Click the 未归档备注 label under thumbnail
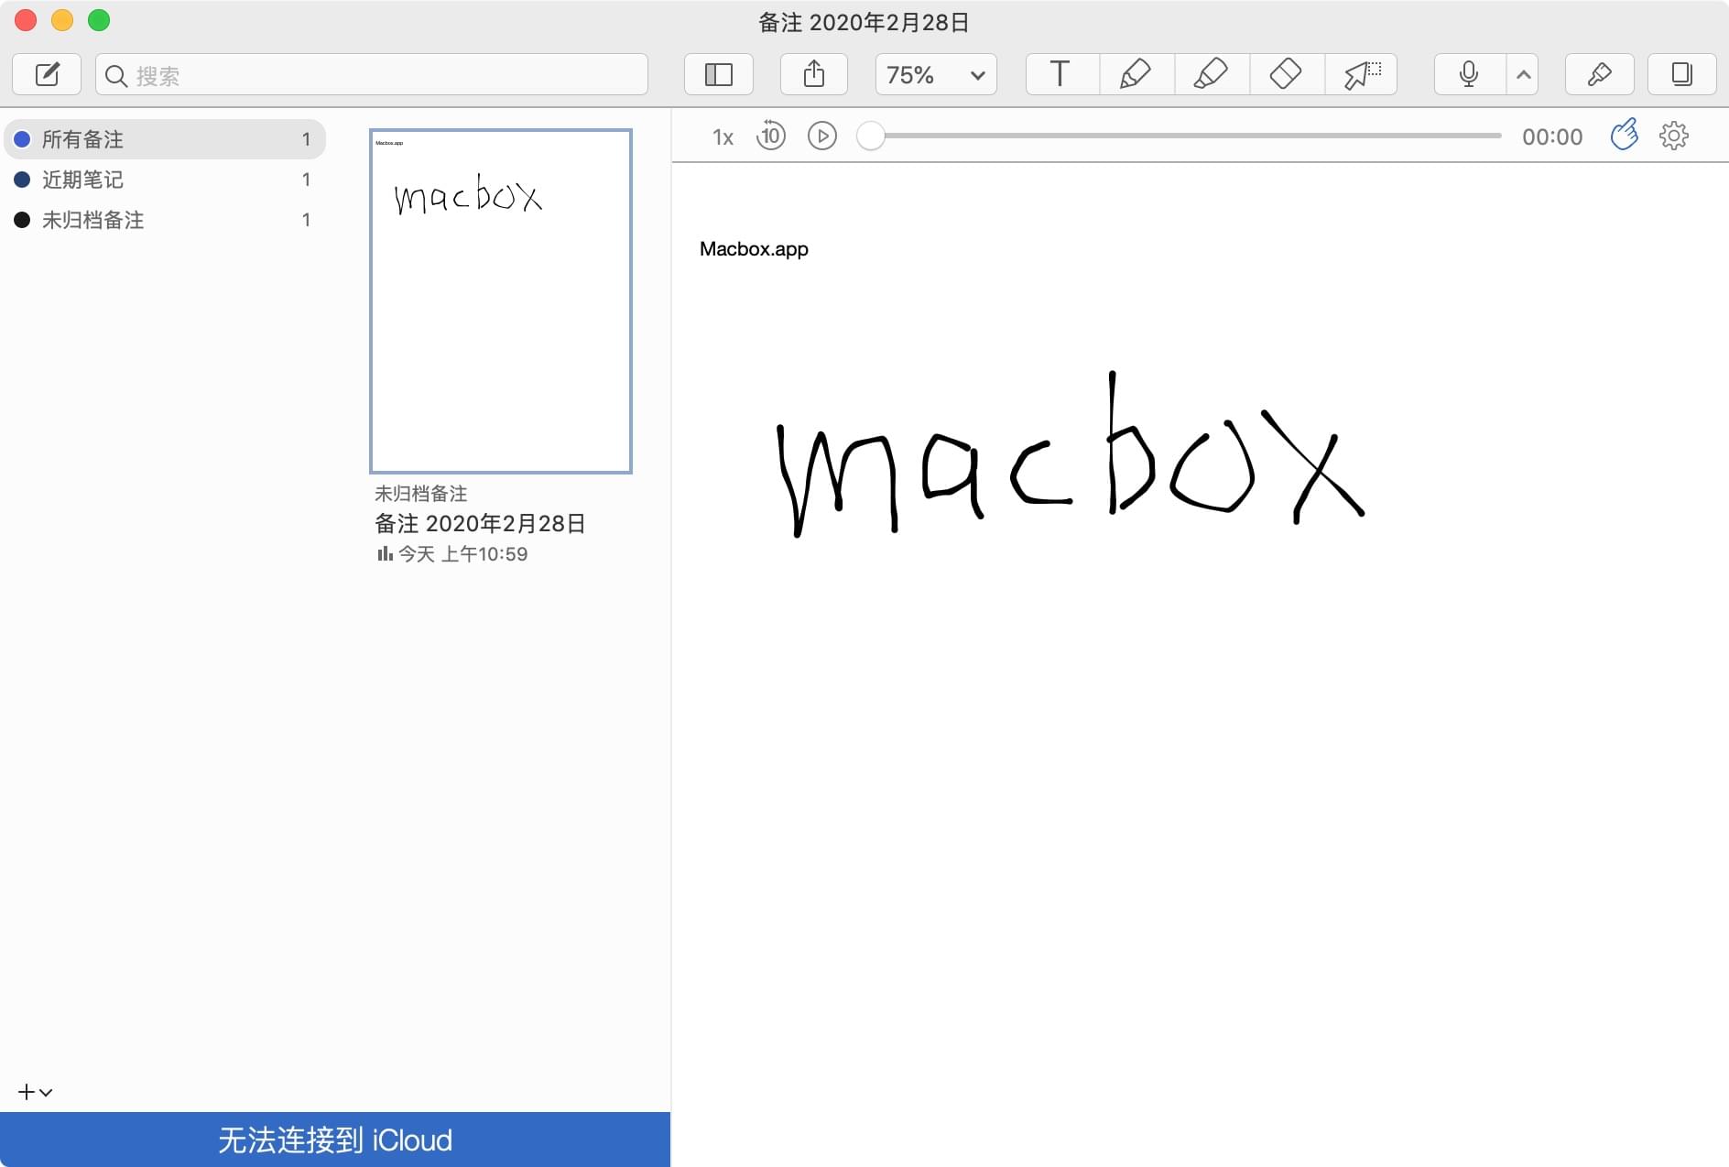 pyautogui.click(x=421, y=494)
